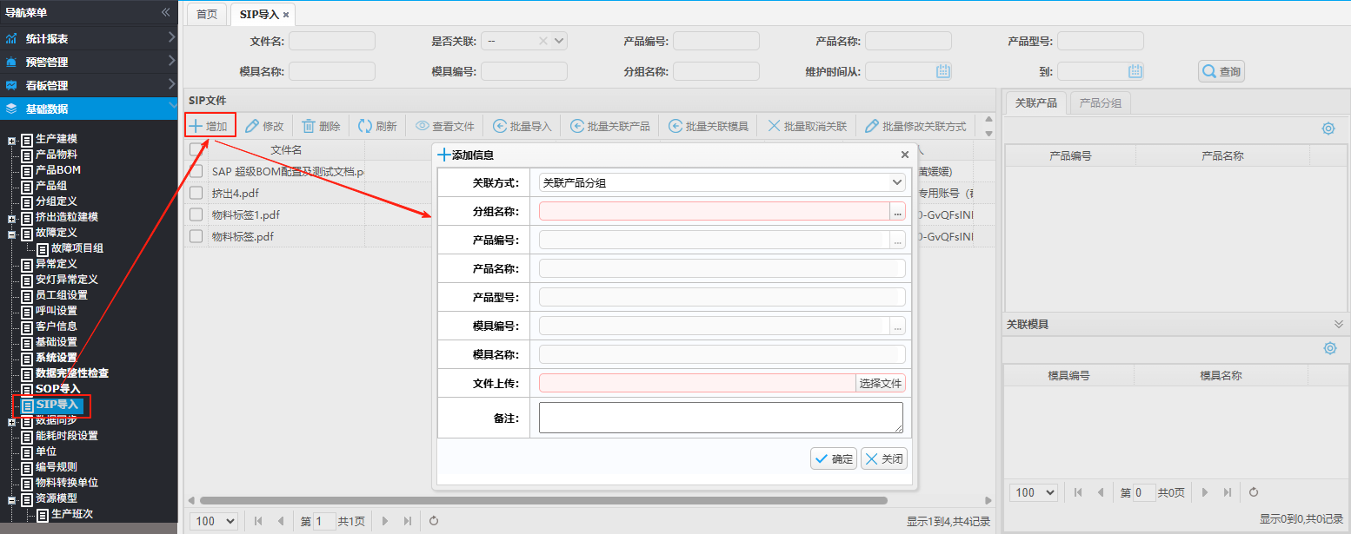Click the 确定 confirm button
1351x534 pixels.
(833, 459)
